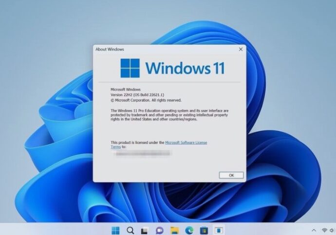336x235 pixels.
Task: Open Microsoft Store from the taskbar
Action: coord(204,230)
